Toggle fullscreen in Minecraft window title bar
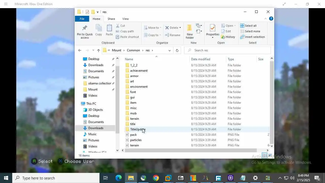 [284, 4]
